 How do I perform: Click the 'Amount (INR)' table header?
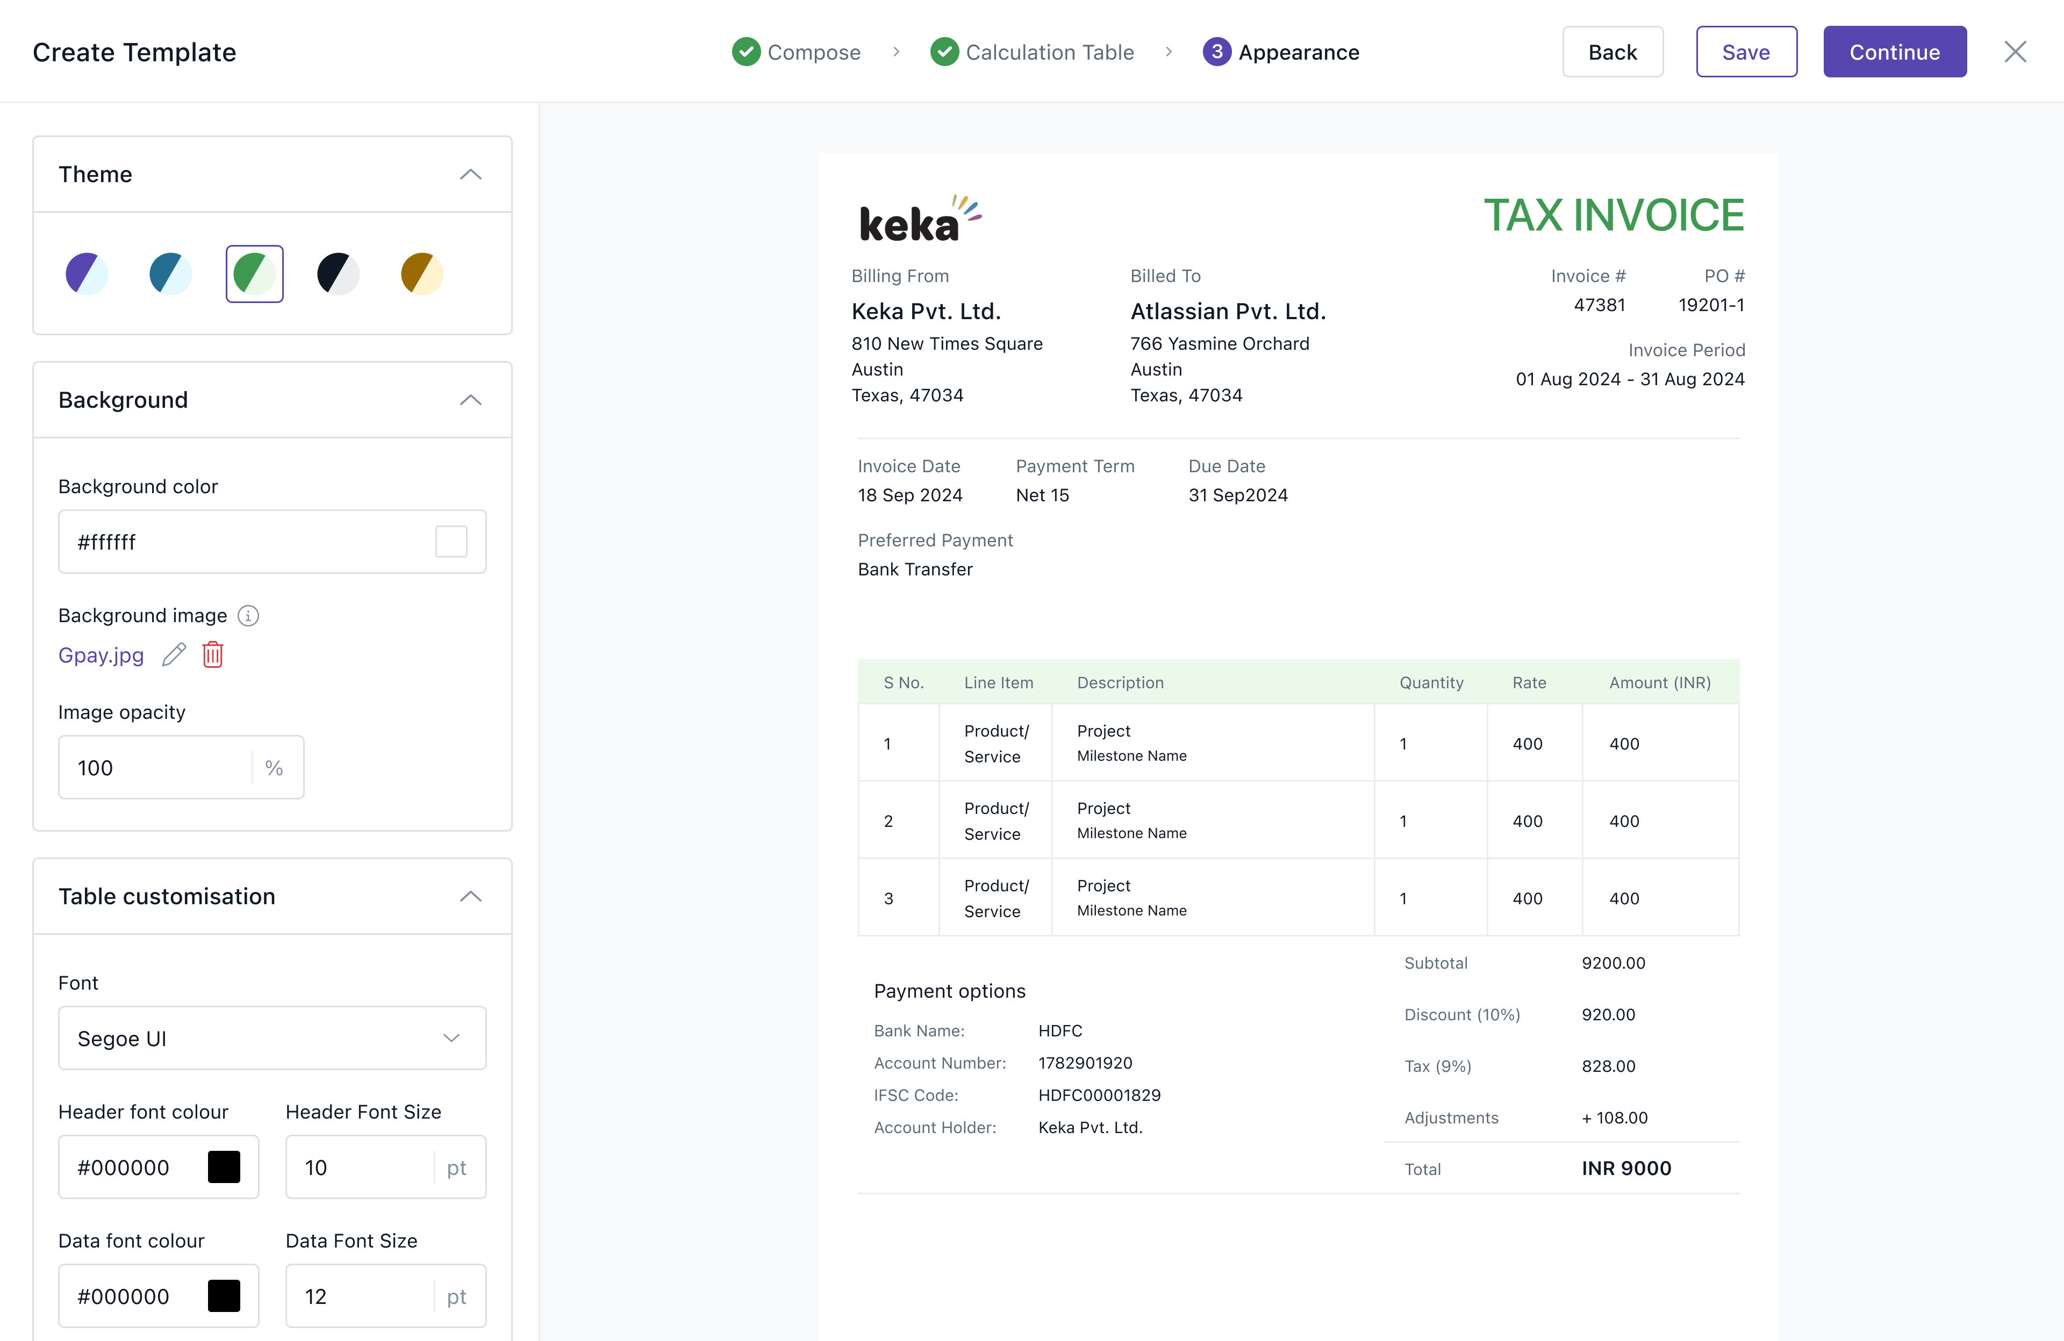tap(1660, 682)
